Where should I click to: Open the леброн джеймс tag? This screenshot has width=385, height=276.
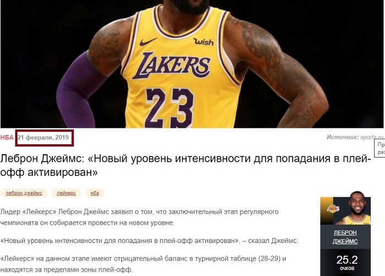pos(24,193)
